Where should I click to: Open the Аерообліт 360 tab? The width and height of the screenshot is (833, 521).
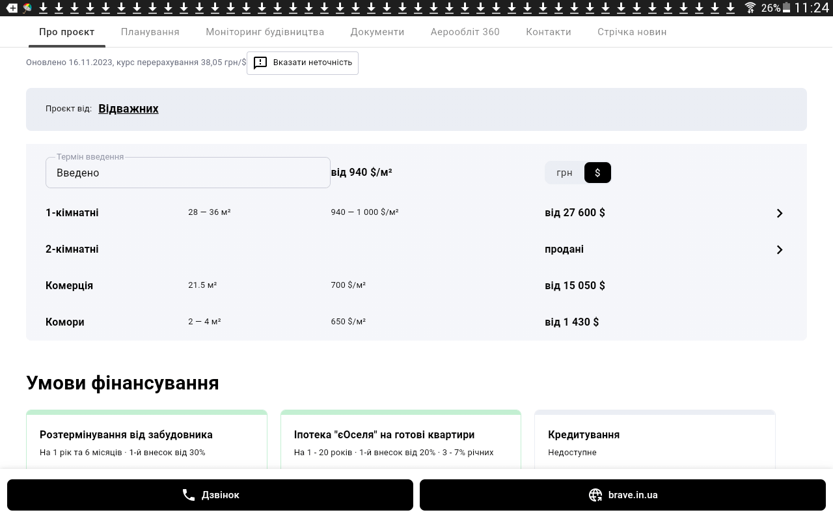pyautogui.click(x=465, y=32)
